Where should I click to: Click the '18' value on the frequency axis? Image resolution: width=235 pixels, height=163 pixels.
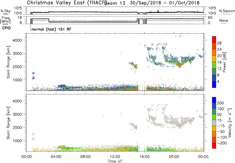[x=20, y=18]
